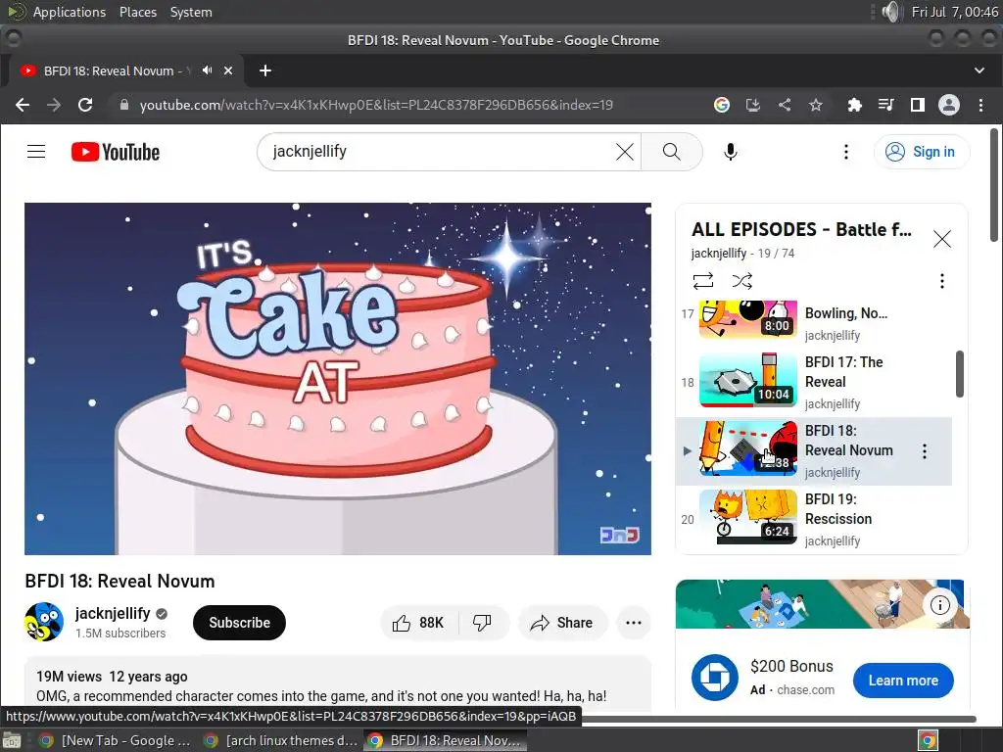The height and width of the screenshot is (752, 1003).
Task: Open the Chrome profile avatar
Action: [948, 105]
